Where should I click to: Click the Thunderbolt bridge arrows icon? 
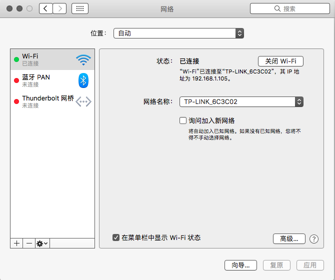coord(83,101)
